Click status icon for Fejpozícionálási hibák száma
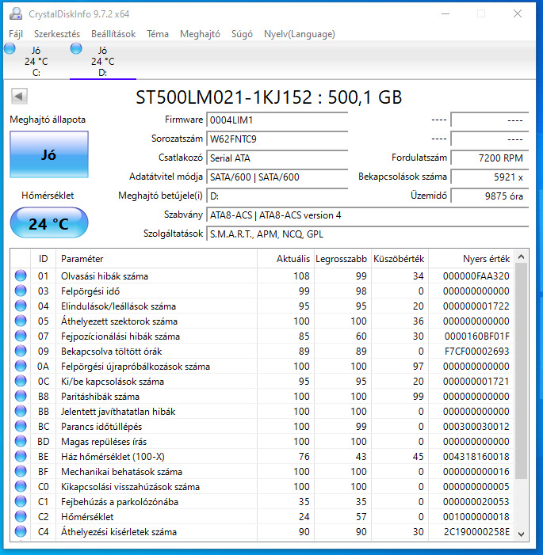Screen dimensions: 543x555 [21, 336]
